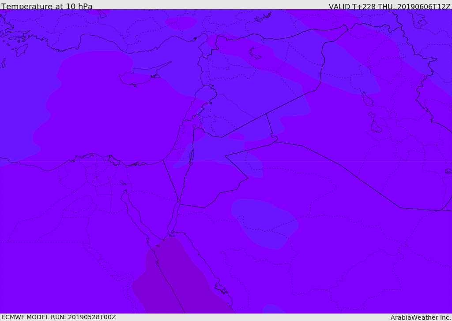Click the 'ECMWF MODEL RUN: 20190528T00Z' text
The image size is (452, 321).
[59, 317]
